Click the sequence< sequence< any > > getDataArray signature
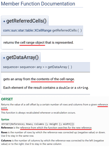109x149 pixels. pyautogui.click(x=37, y=67)
